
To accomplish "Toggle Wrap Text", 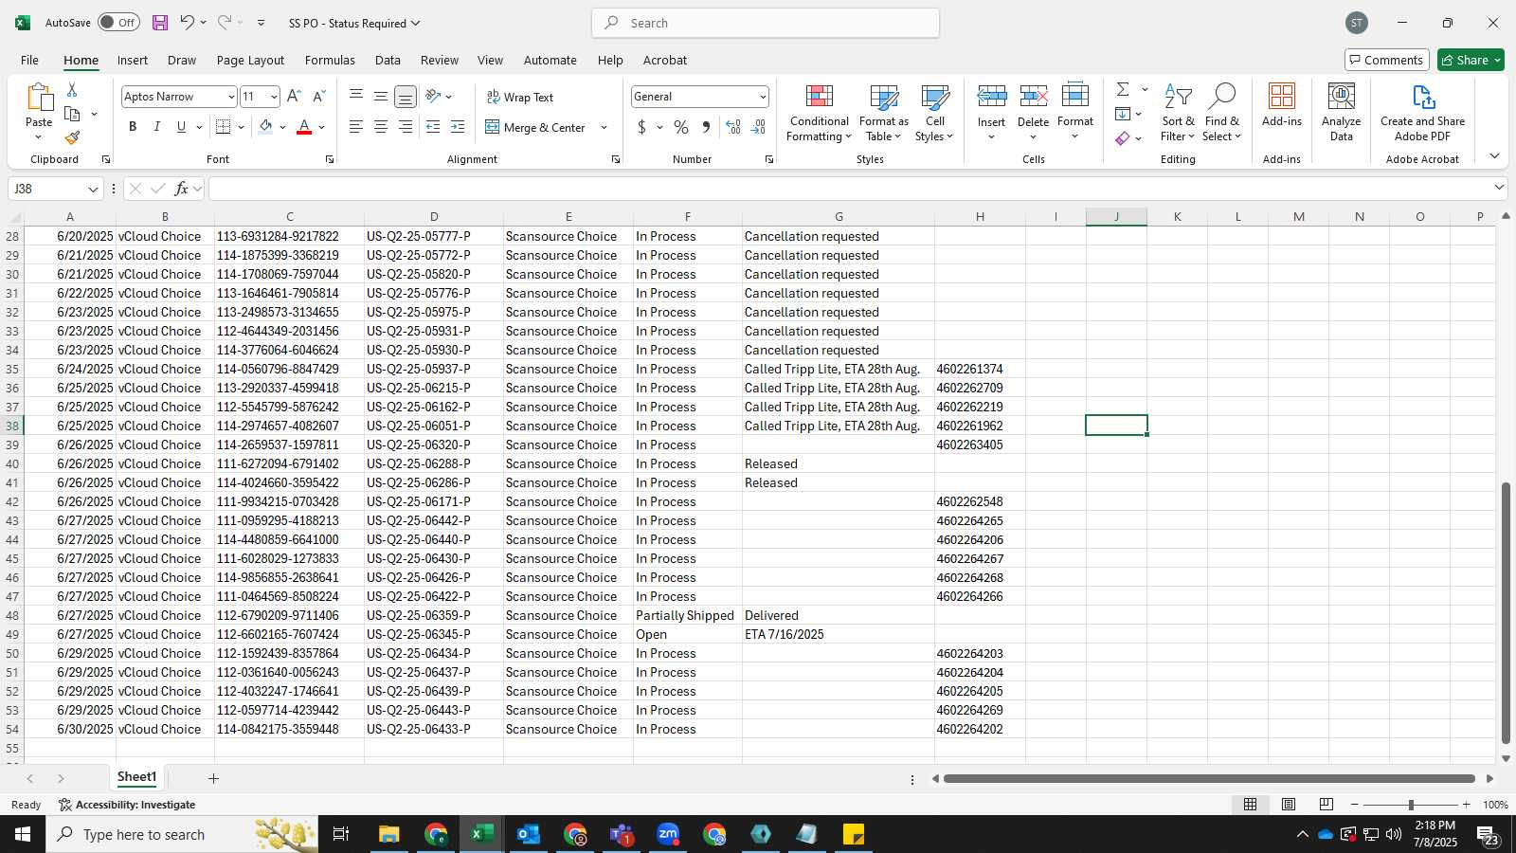I will [x=519, y=97].
